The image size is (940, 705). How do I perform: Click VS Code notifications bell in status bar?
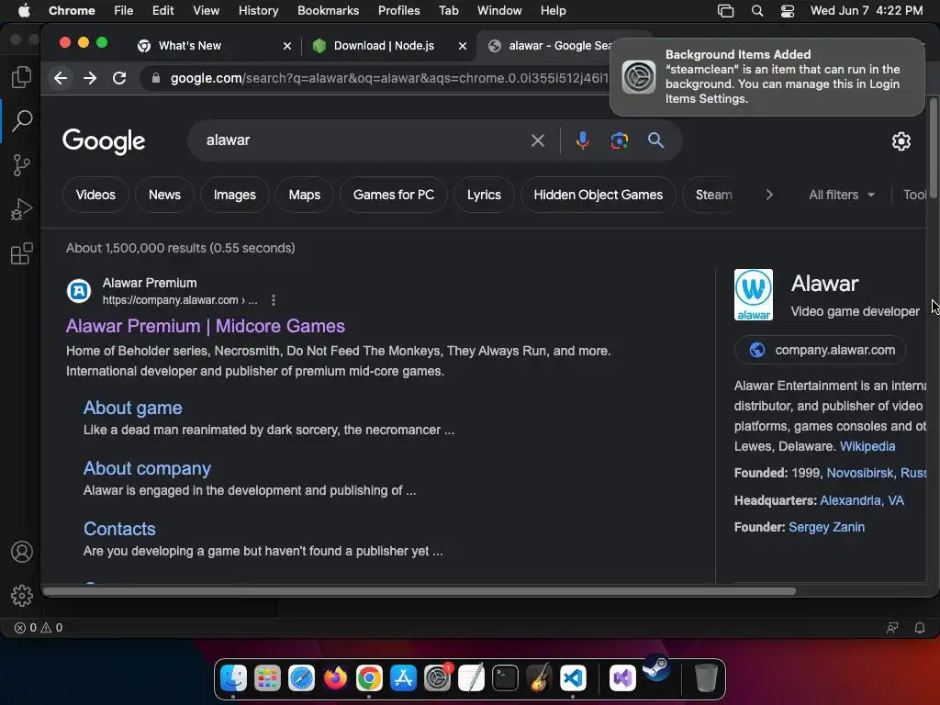919,628
